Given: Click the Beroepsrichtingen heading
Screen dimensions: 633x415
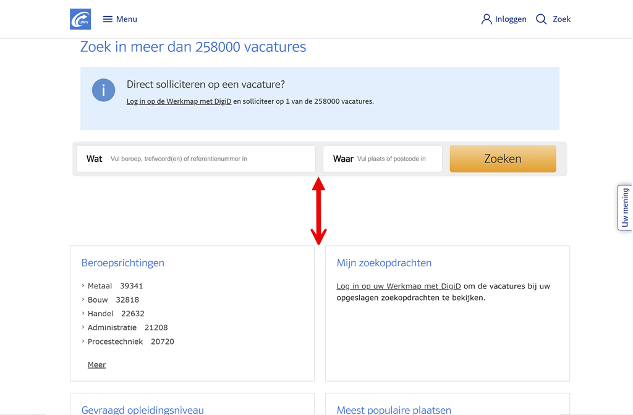Looking at the screenshot, I should (122, 262).
